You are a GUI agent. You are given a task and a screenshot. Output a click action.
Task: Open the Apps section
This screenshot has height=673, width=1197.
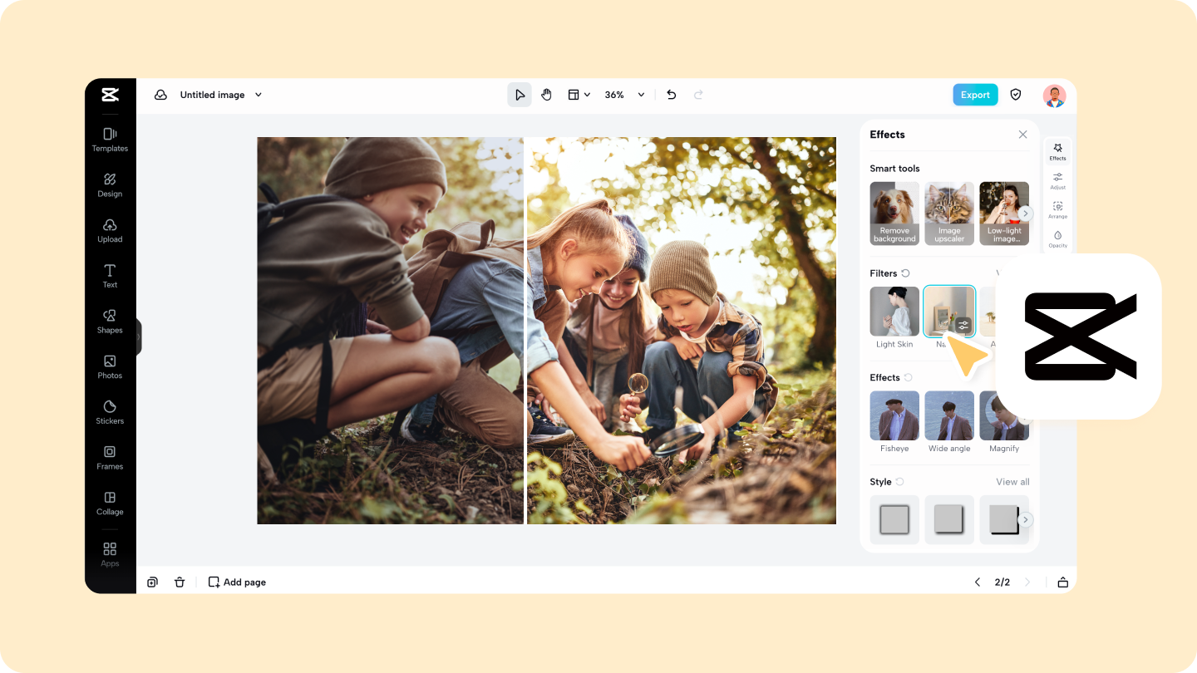[x=110, y=554]
